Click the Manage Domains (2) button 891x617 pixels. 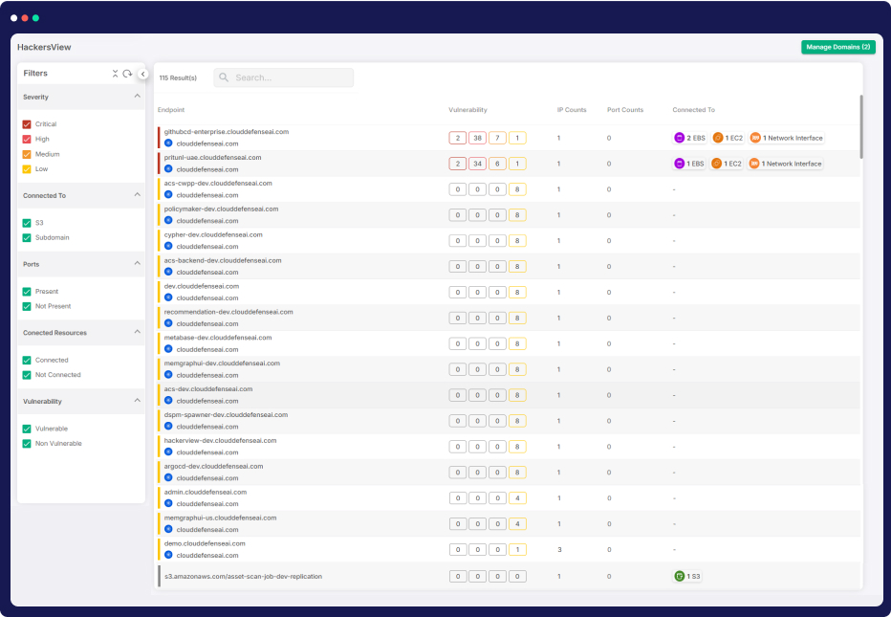pos(837,47)
